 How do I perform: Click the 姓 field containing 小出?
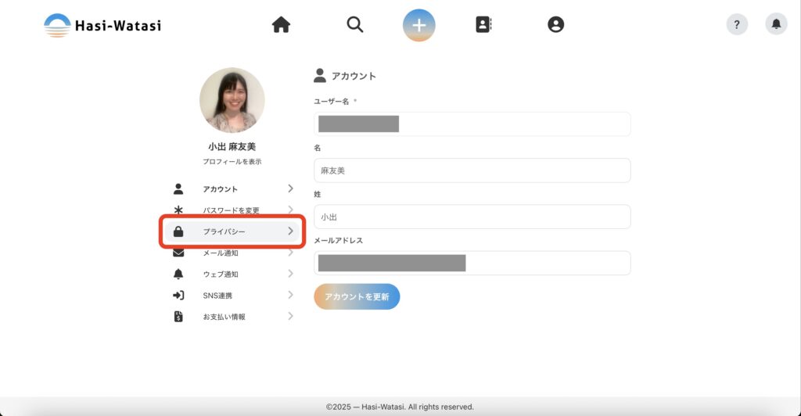pyautogui.click(x=472, y=217)
